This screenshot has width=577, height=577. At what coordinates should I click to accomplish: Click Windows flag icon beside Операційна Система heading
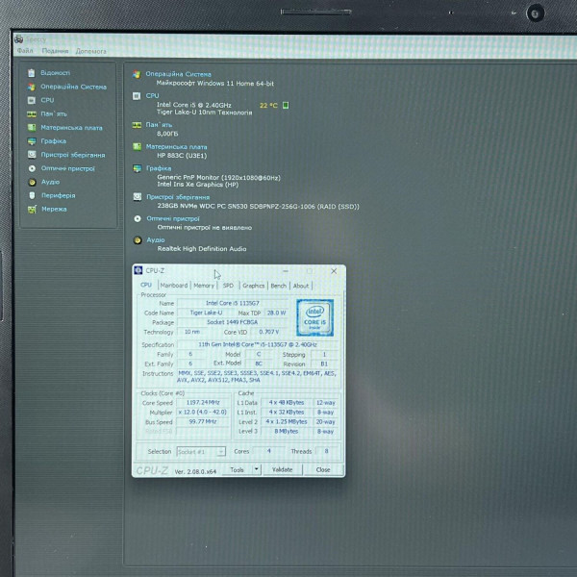pyautogui.click(x=137, y=74)
